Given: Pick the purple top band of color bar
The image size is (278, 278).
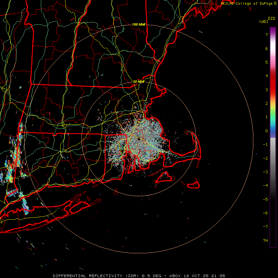Looking at the screenshot, I should pyautogui.click(x=273, y=30).
